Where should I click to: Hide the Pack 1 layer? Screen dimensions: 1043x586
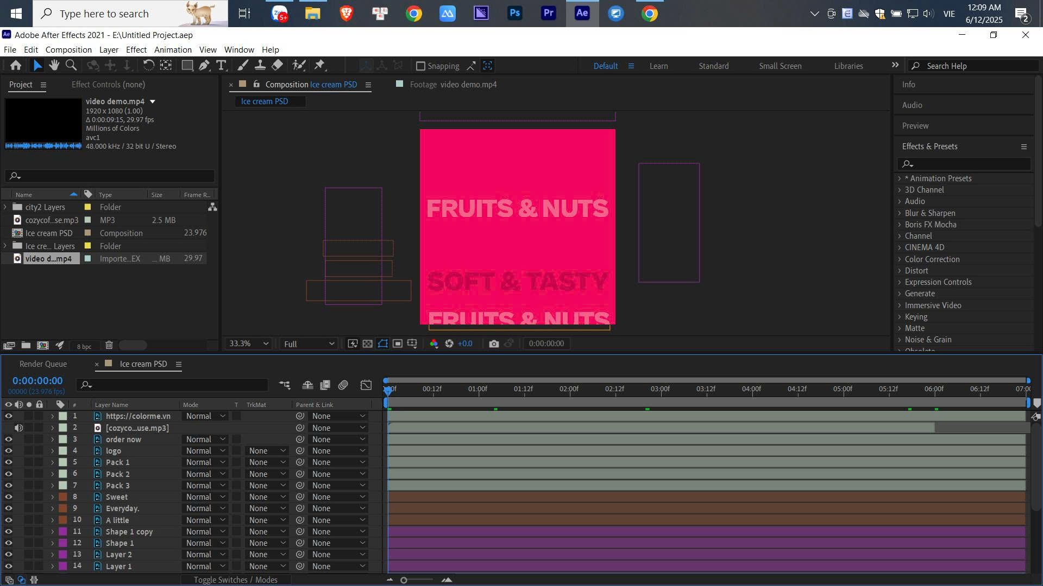coord(8,462)
